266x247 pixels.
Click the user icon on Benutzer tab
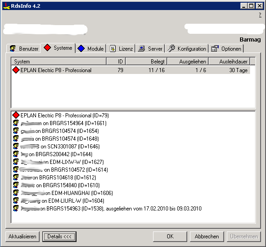click(x=13, y=48)
